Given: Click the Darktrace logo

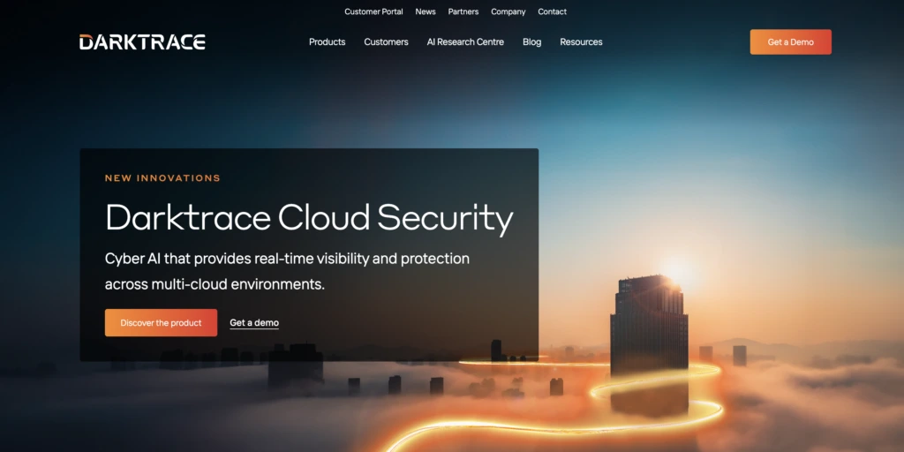Looking at the screenshot, I should (x=142, y=42).
